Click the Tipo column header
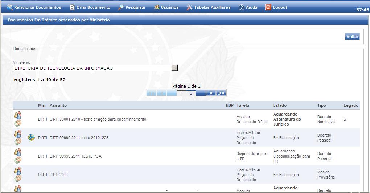 point(322,106)
